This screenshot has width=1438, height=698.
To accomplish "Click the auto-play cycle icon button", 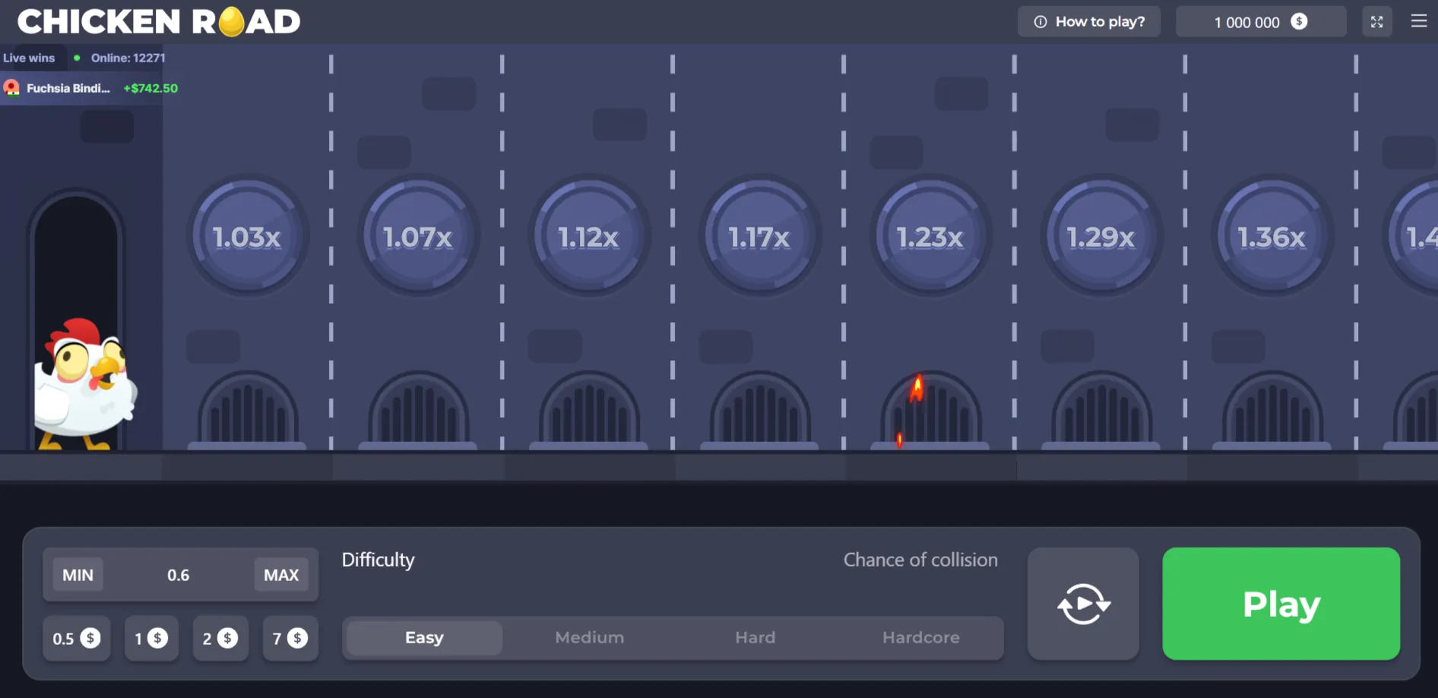I will pyautogui.click(x=1083, y=604).
